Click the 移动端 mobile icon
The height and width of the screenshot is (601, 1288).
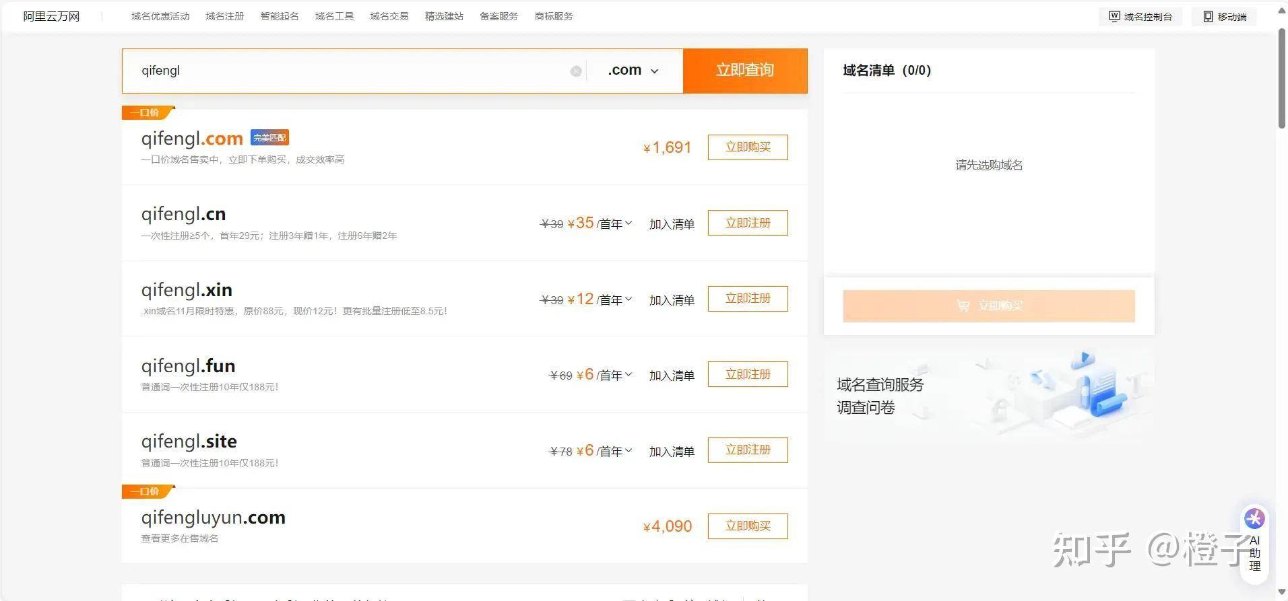click(1208, 16)
